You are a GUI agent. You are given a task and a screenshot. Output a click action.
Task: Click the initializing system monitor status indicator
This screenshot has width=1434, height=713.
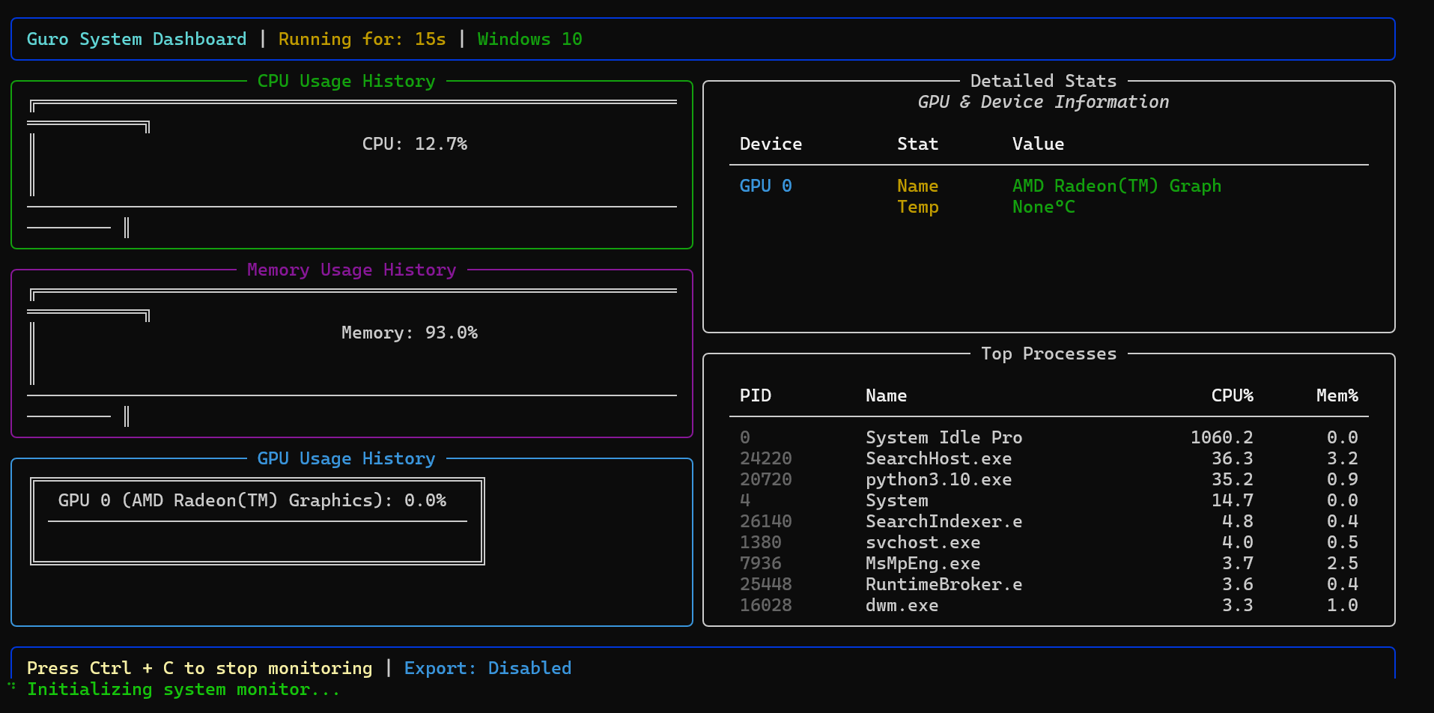pyautogui.click(x=182, y=688)
